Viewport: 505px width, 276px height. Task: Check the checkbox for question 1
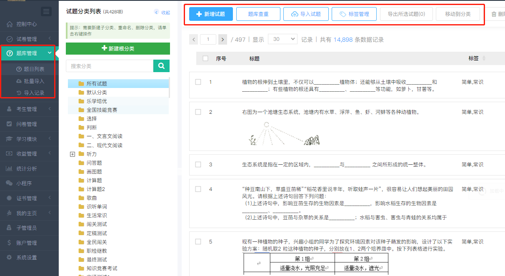[198, 82]
